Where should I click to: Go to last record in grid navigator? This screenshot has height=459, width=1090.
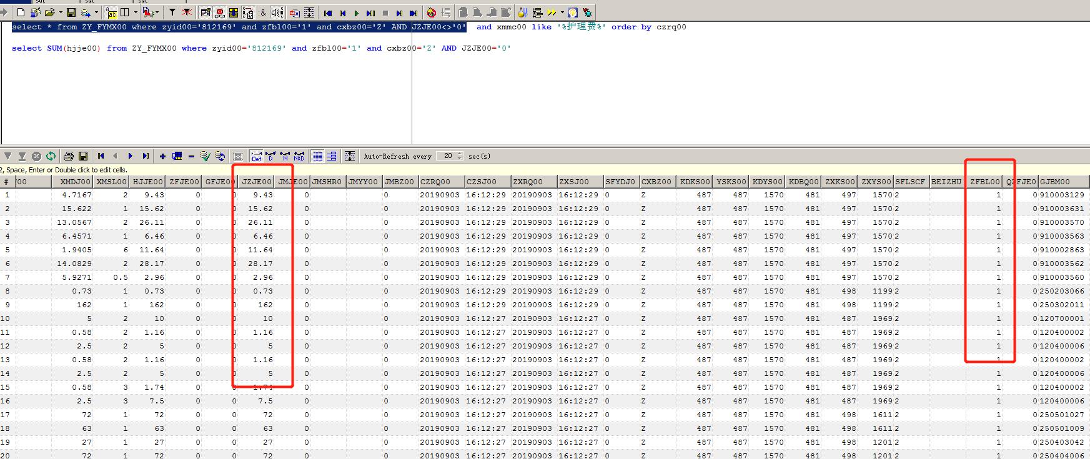click(146, 156)
